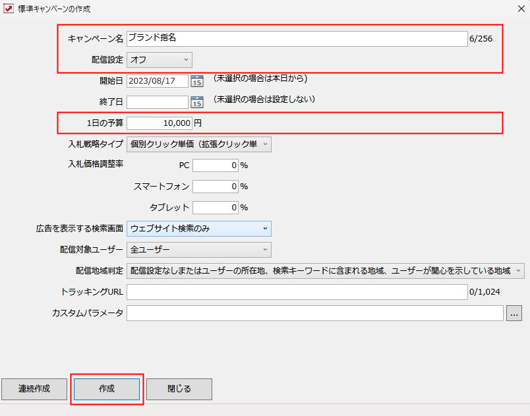
Task: Expand the 配信設定 dropdown
Action: [160, 60]
